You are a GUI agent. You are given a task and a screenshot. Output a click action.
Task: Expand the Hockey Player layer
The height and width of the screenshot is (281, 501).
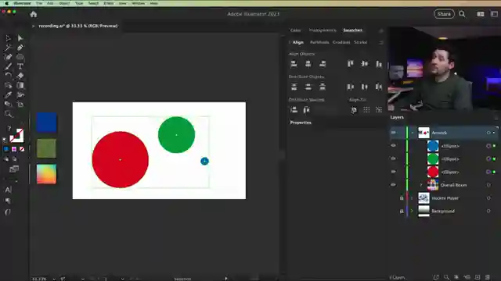click(x=413, y=197)
